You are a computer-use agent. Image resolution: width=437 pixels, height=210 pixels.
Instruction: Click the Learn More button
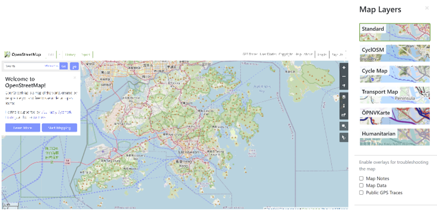[x=23, y=128]
